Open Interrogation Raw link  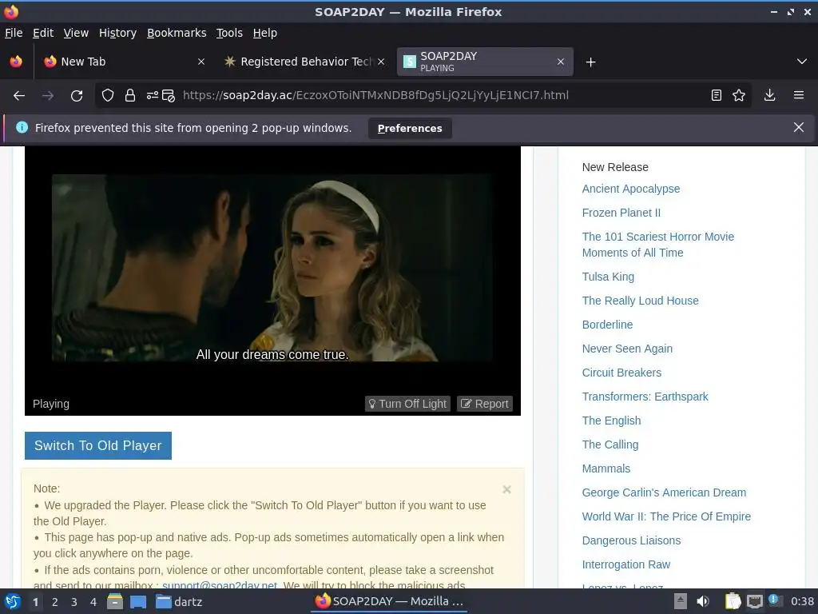pos(626,565)
